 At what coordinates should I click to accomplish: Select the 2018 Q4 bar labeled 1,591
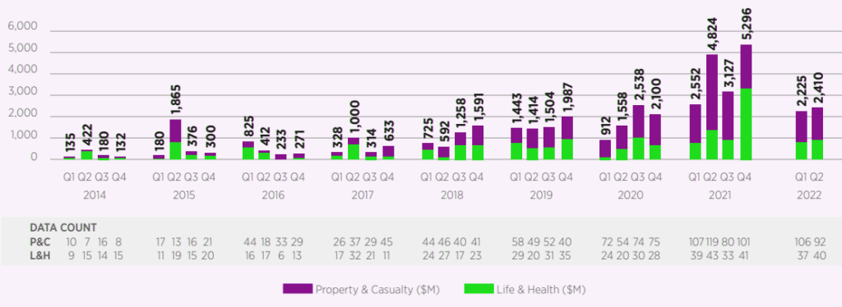click(x=478, y=143)
